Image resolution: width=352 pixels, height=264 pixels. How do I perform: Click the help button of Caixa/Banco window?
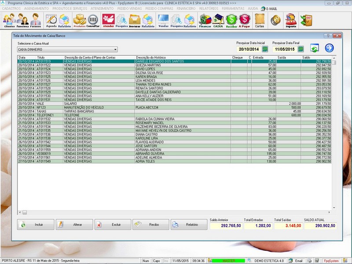[328, 36]
